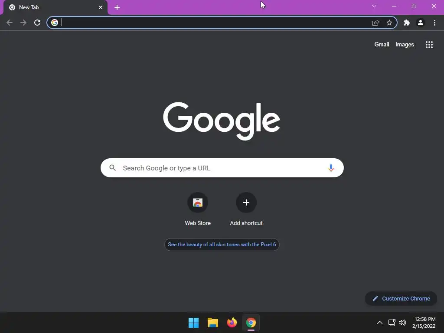Restore down the Chrome window
This screenshot has width=444, height=333.
(x=414, y=6)
